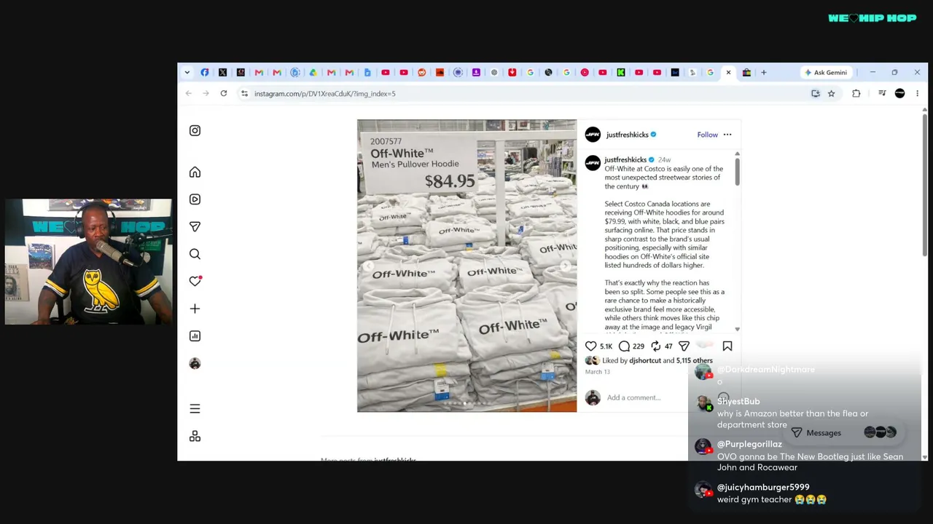Open justfreshkicks profile from post header
The image size is (933, 524).
click(627, 135)
